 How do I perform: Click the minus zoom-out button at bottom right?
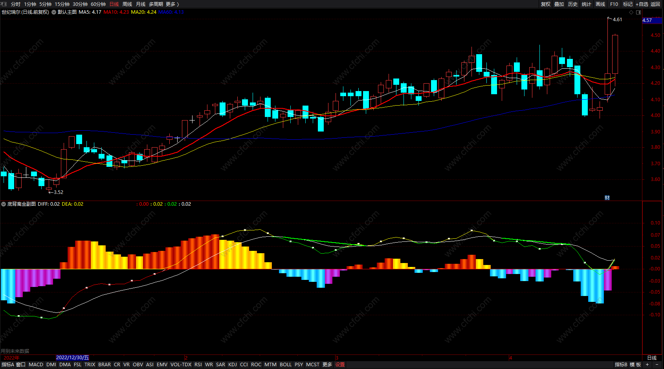click(657, 365)
